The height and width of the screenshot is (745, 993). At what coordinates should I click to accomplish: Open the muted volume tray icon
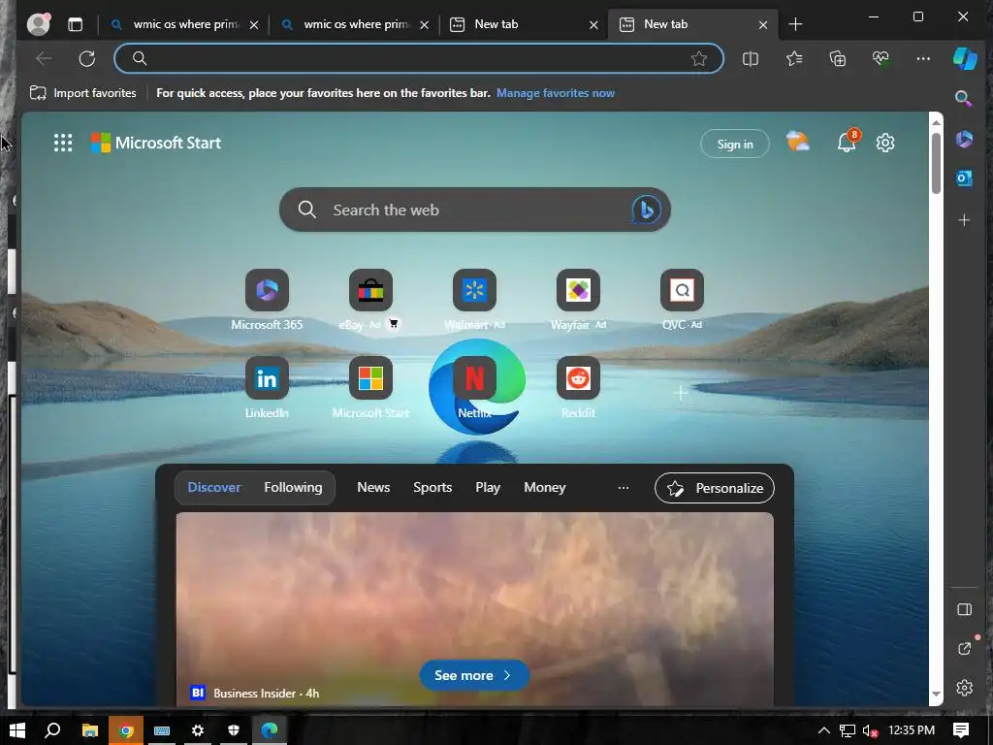pyautogui.click(x=870, y=730)
